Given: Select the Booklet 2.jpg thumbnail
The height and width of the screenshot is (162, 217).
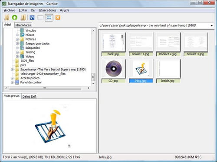Looking at the screenshot, I should [168, 42].
